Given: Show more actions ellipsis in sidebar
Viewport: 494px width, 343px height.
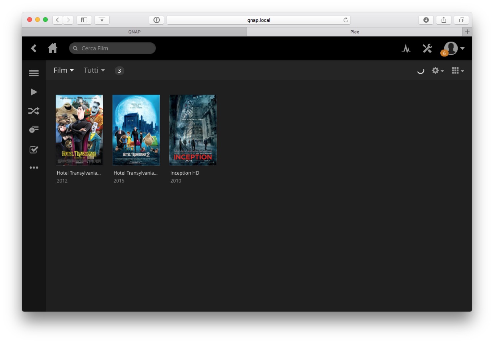Looking at the screenshot, I should (x=34, y=168).
